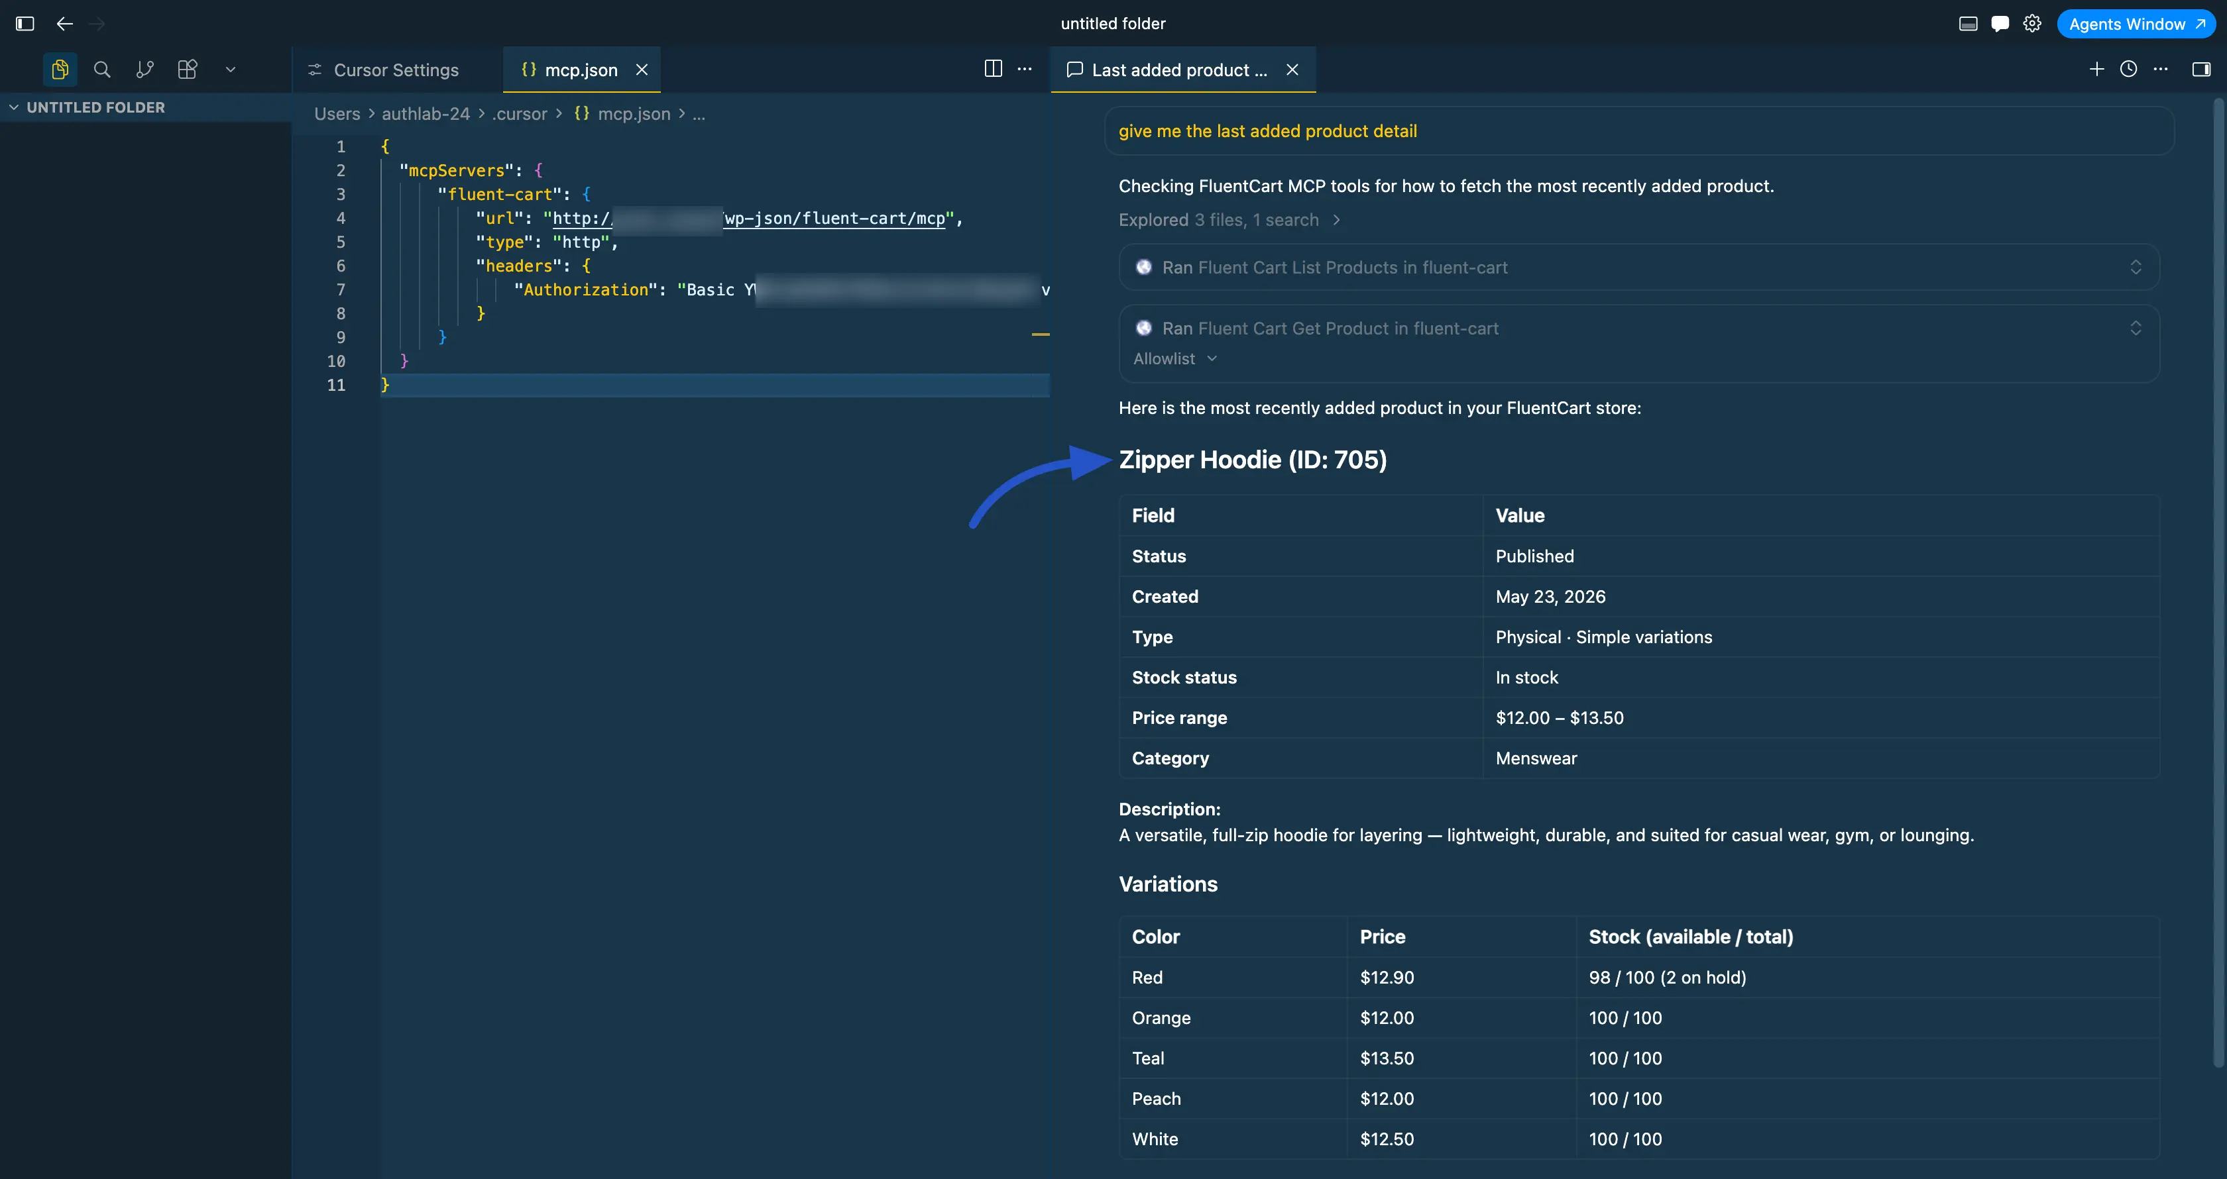Toggle the primary sidebar icon

click(x=25, y=23)
